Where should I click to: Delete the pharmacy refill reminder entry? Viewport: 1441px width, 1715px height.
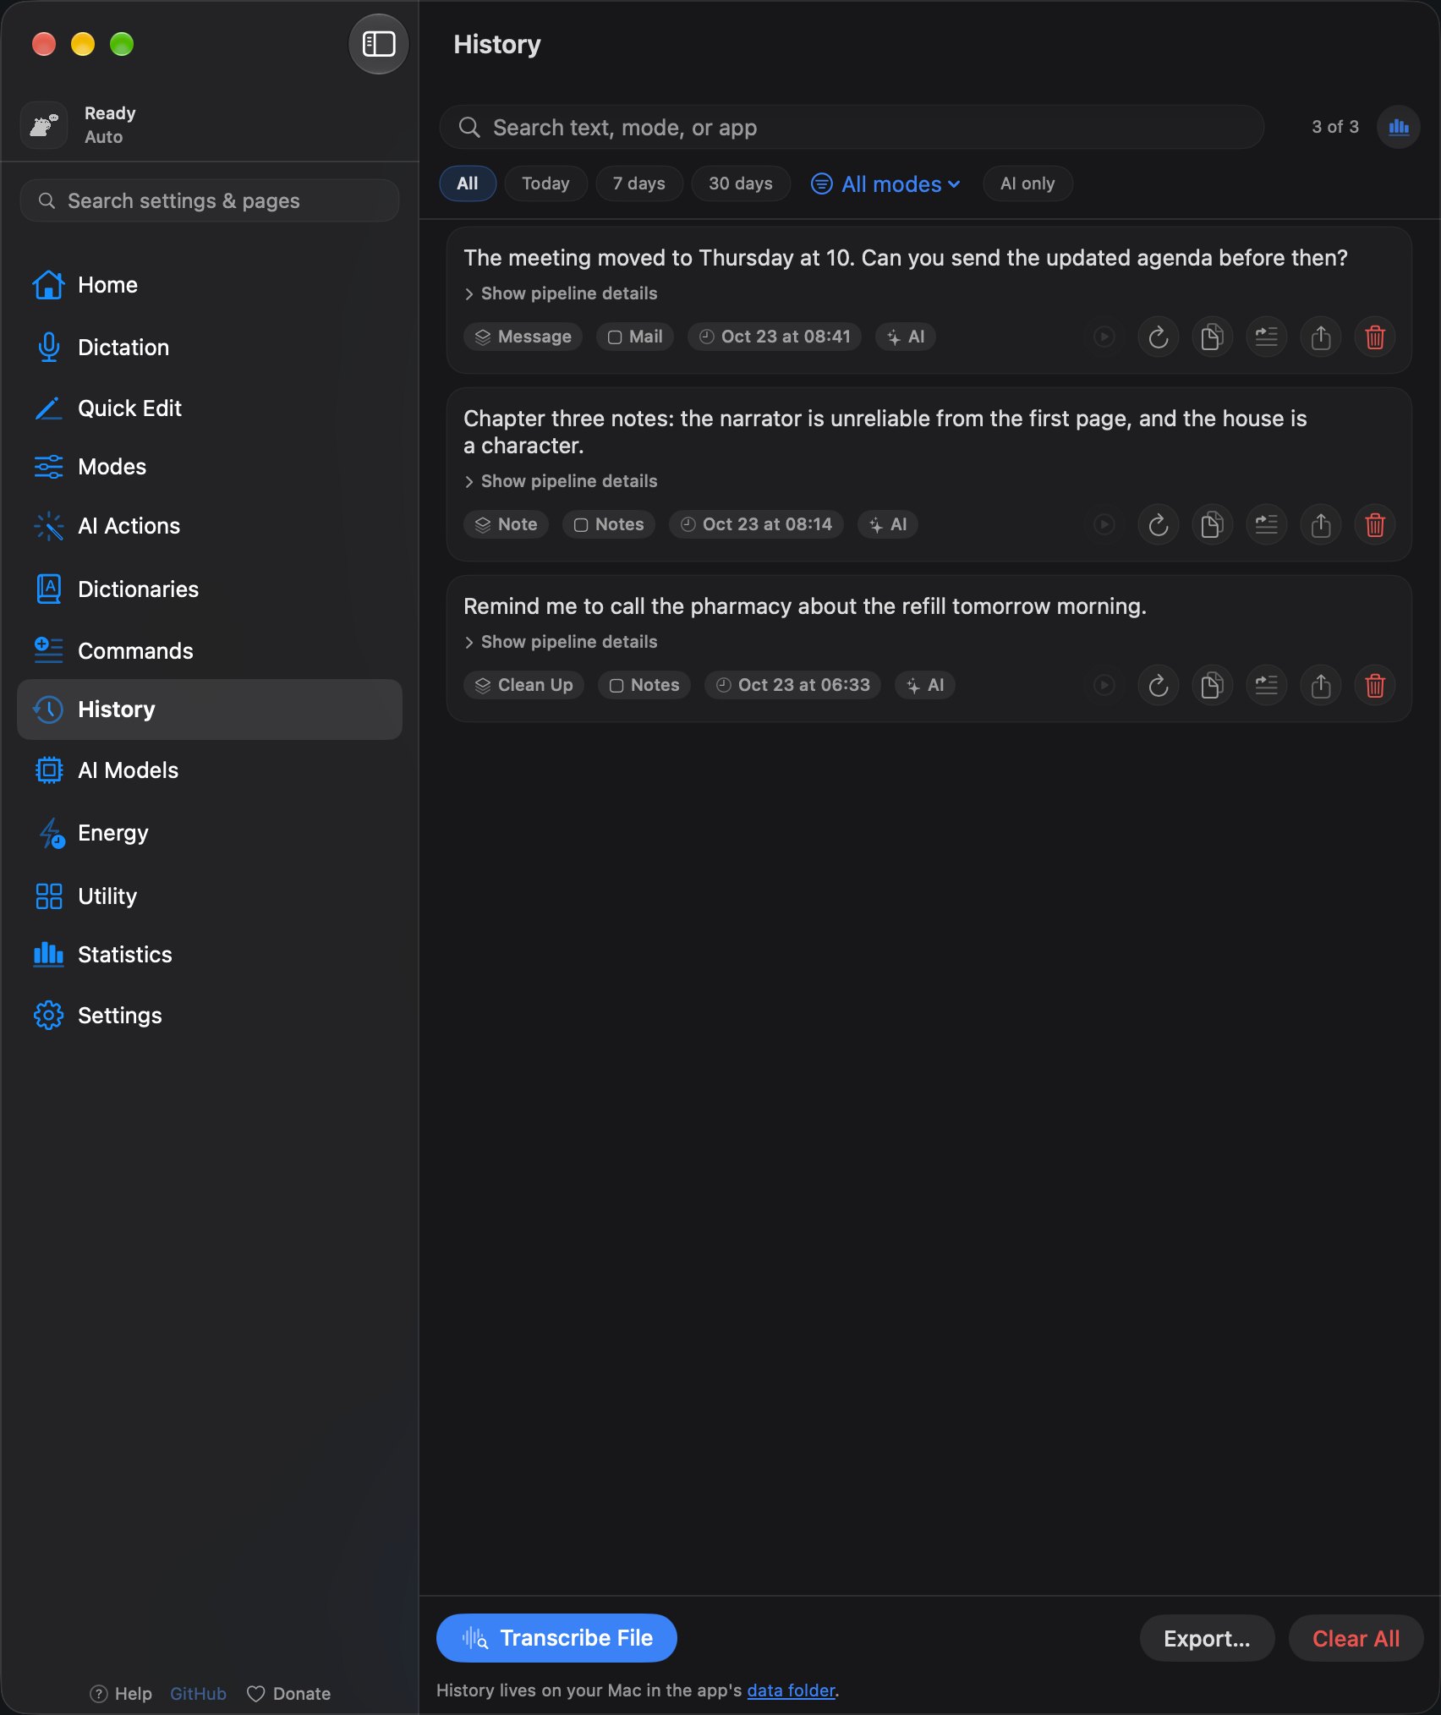[x=1374, y=686]
